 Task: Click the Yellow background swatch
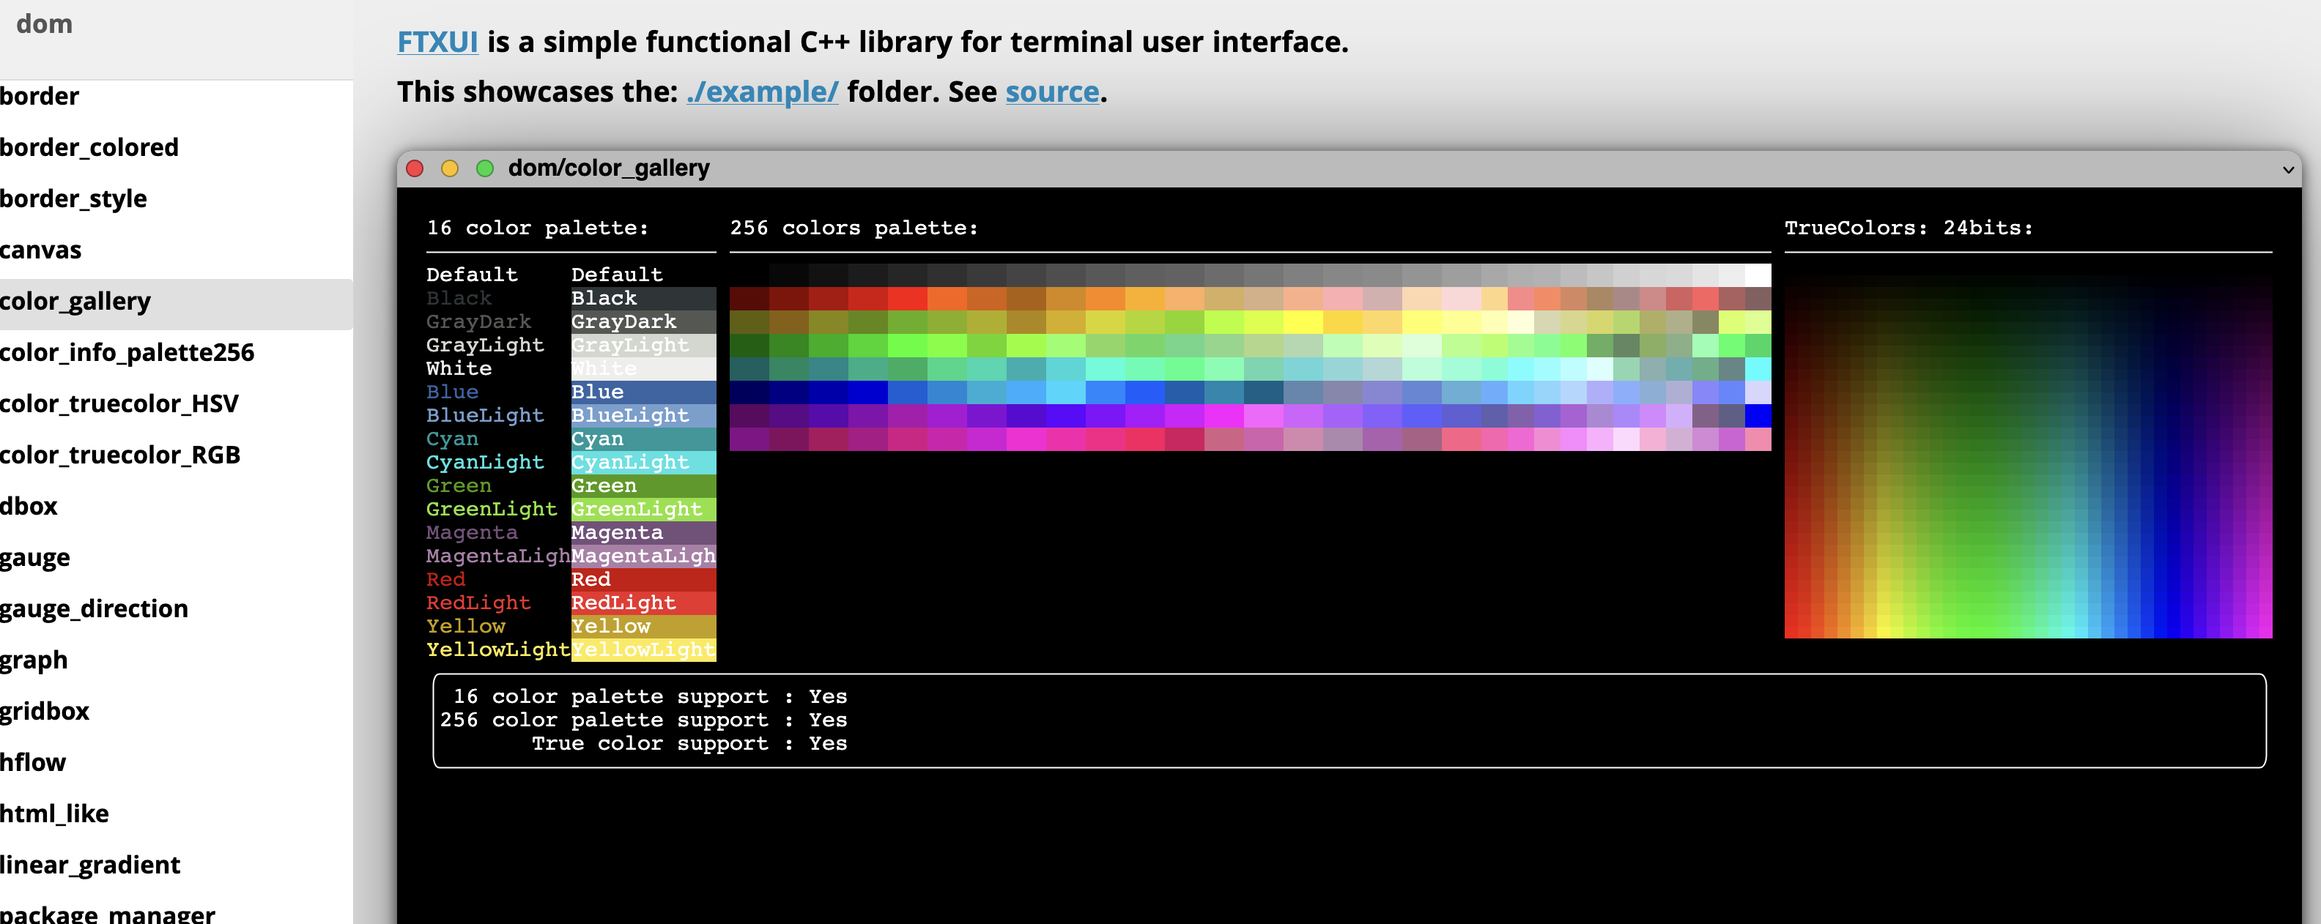tap(643, 626)
